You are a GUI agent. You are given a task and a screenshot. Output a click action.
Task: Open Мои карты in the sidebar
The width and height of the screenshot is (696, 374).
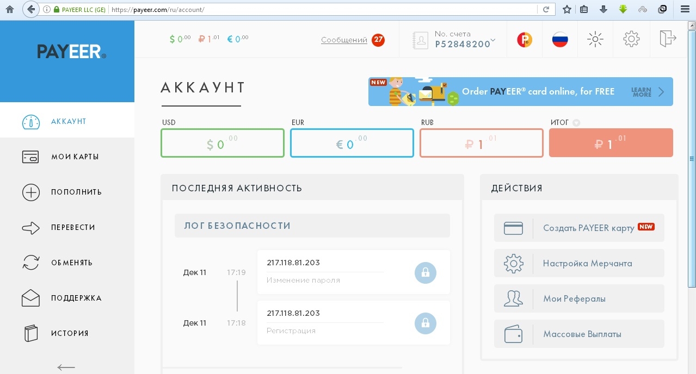click(67, 157)
